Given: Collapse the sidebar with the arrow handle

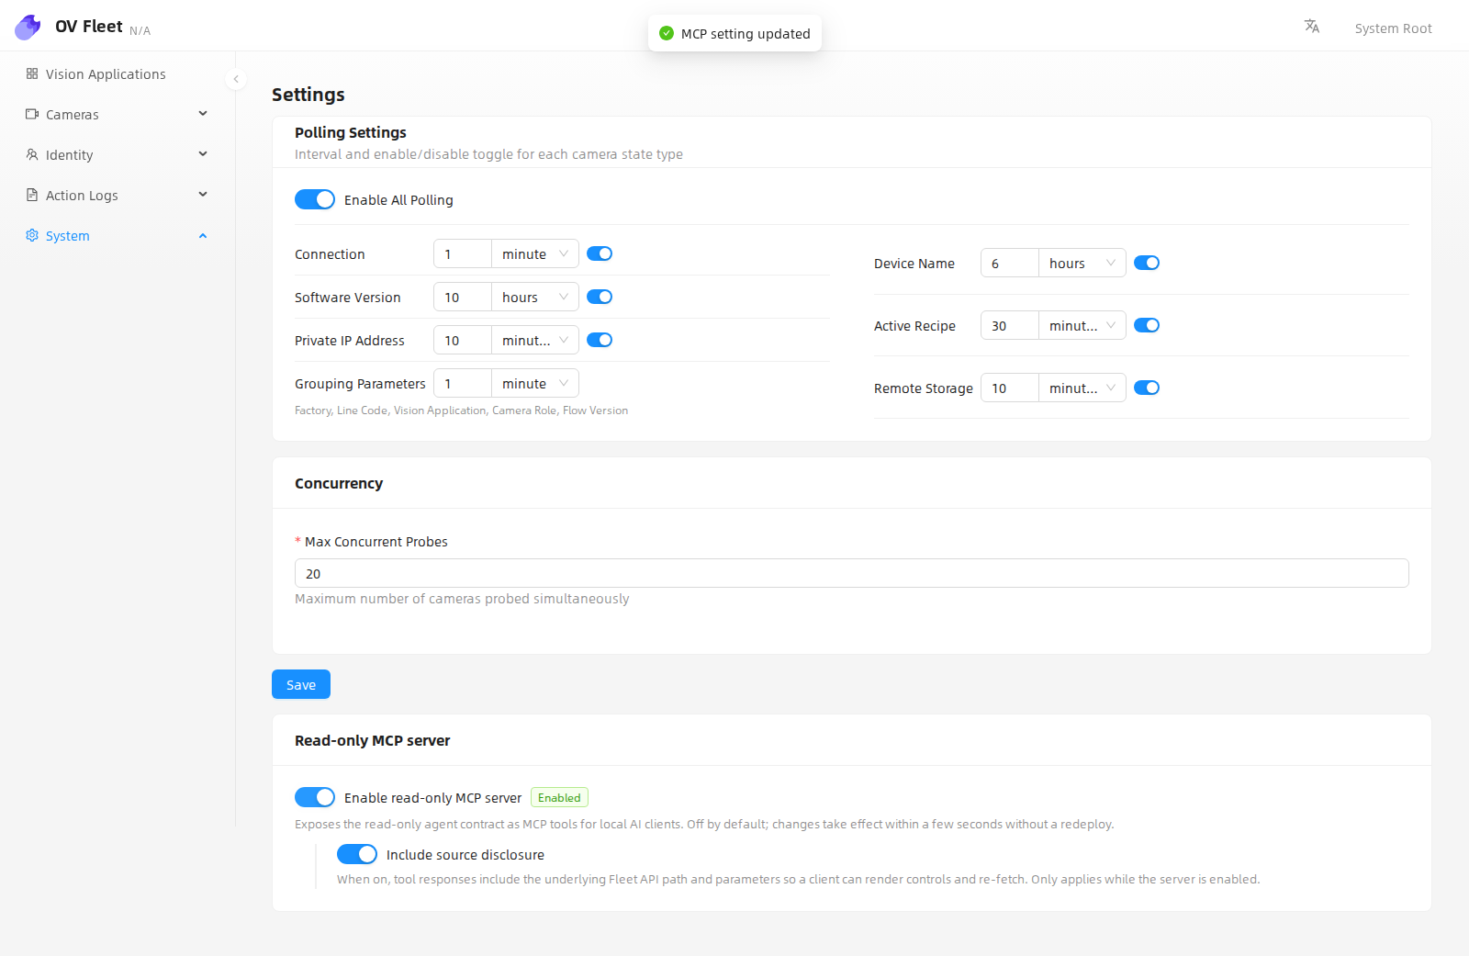Looking at the screenshot, I should tap(236, 79).
